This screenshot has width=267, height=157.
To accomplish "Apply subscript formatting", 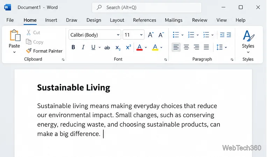I will point(118,47).
